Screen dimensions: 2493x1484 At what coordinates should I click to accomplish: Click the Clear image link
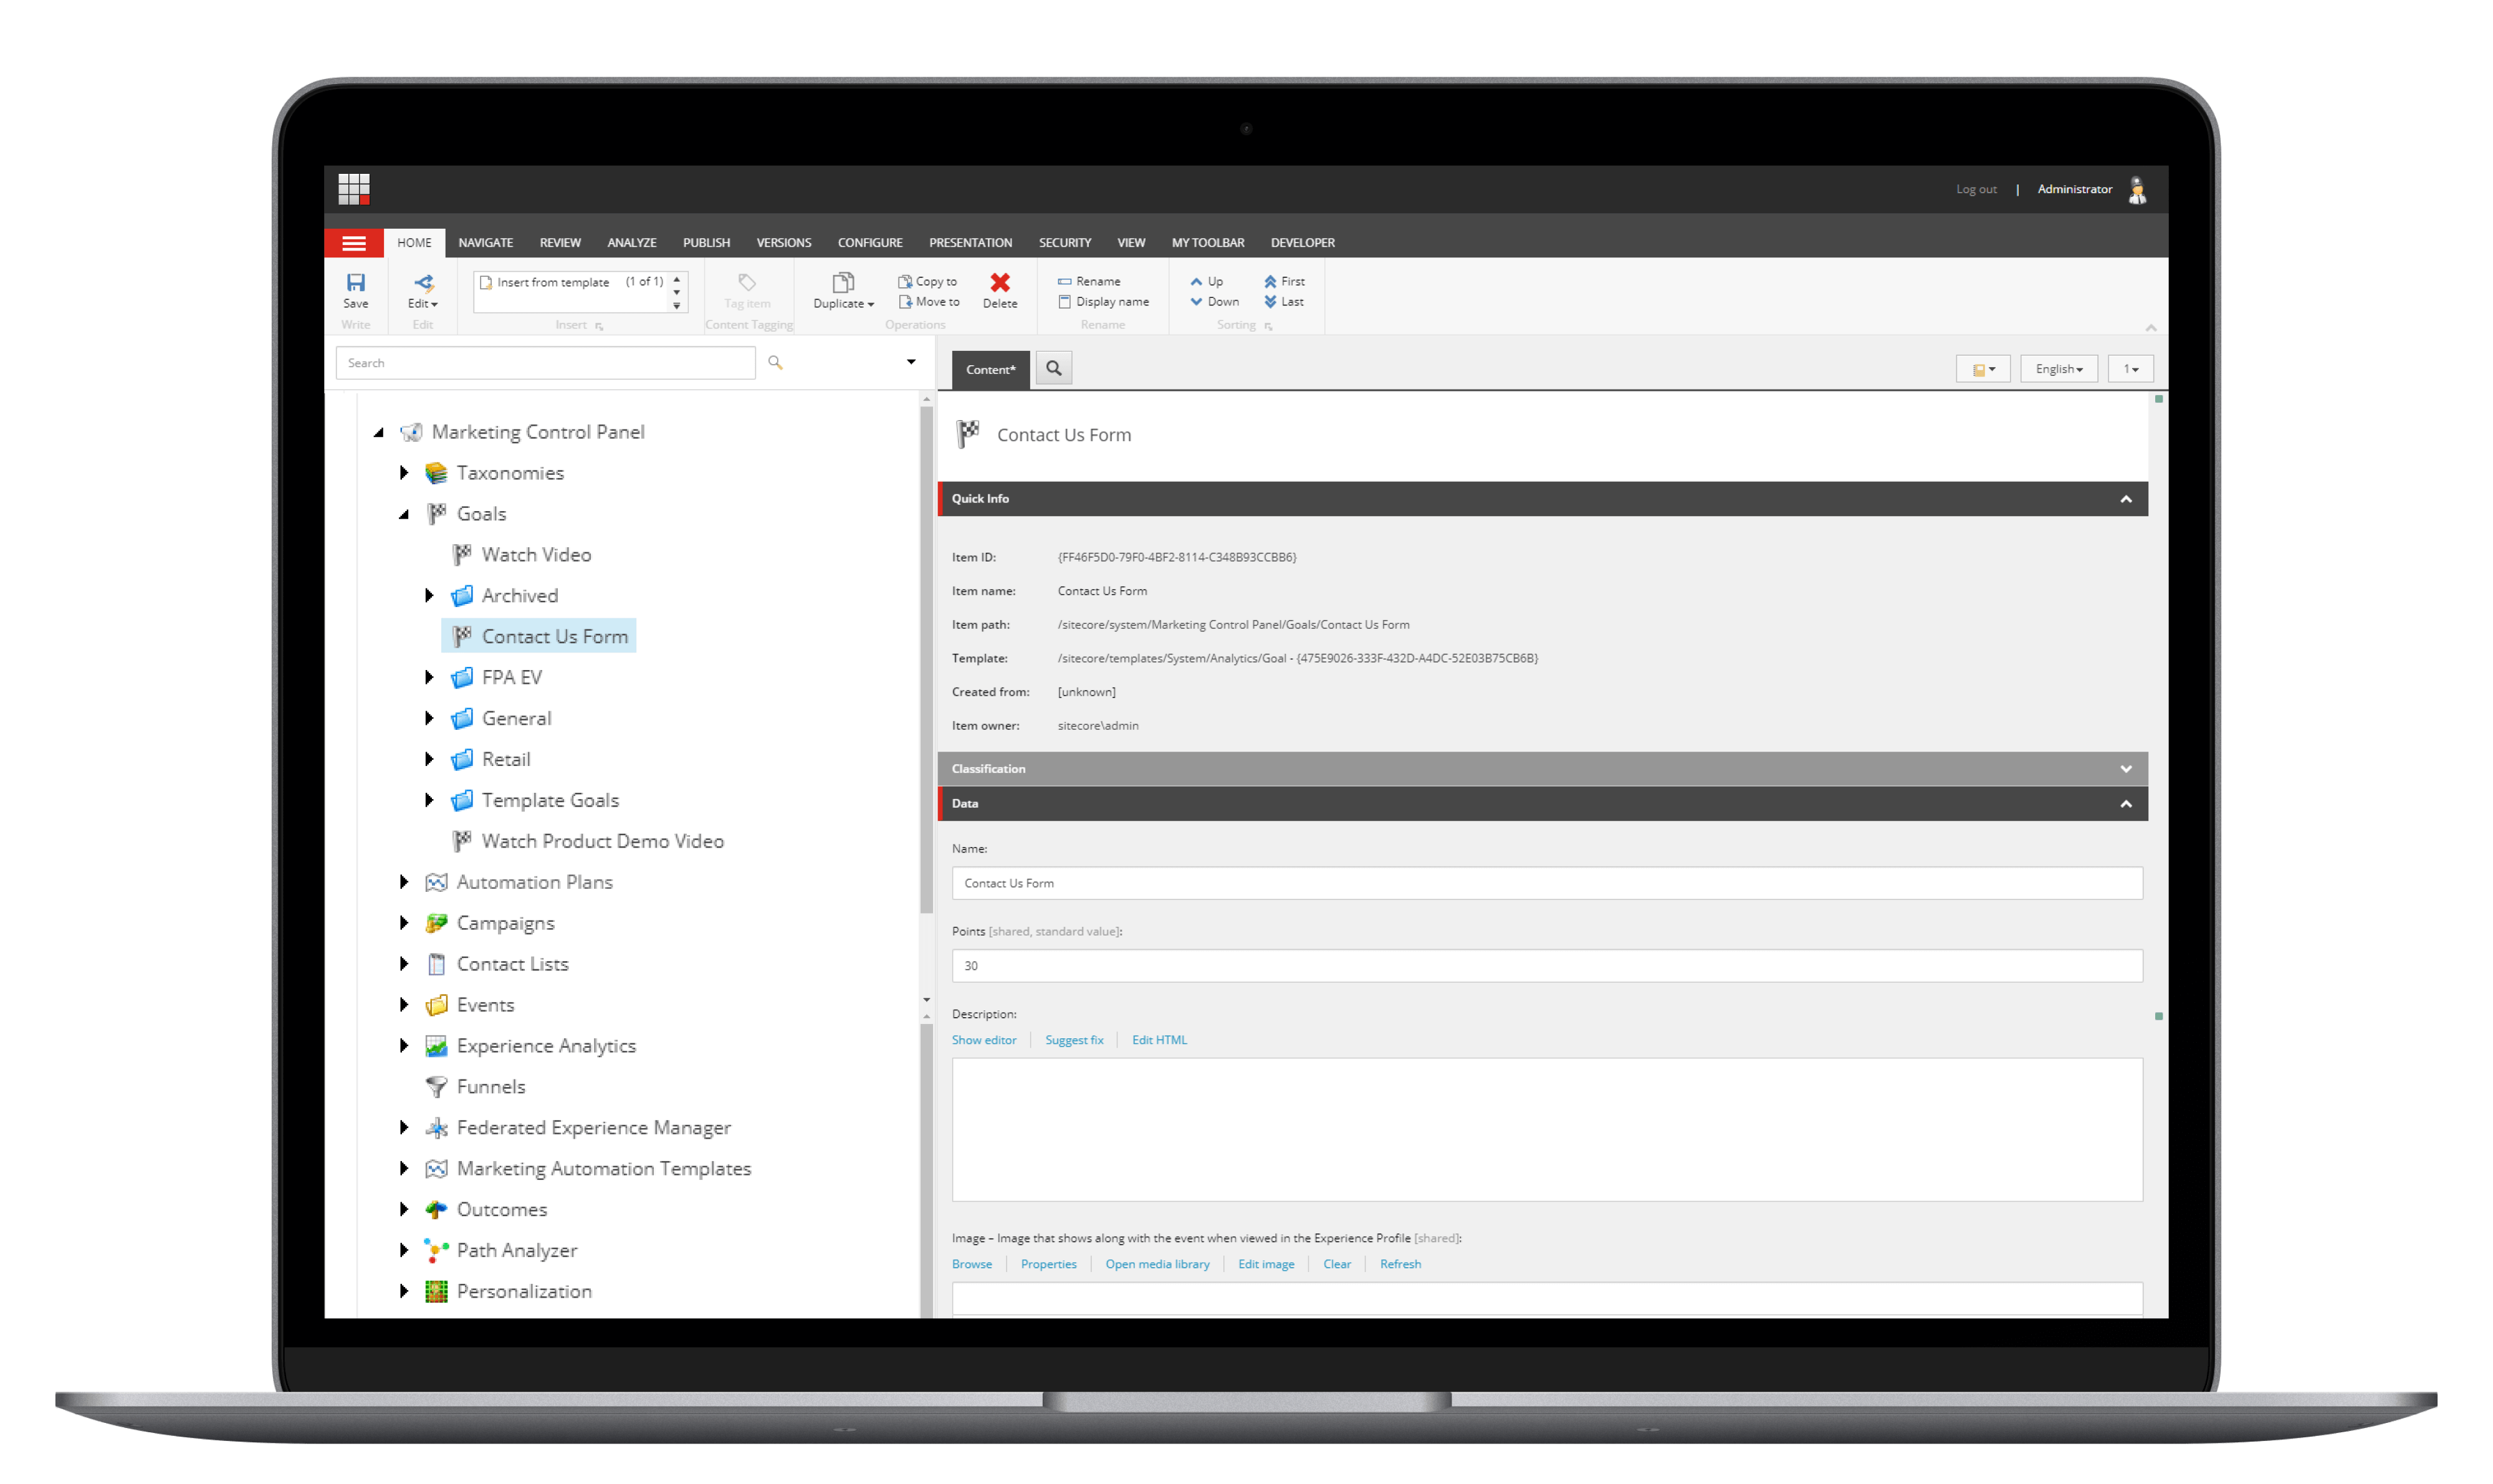tap(1336, 1265)
